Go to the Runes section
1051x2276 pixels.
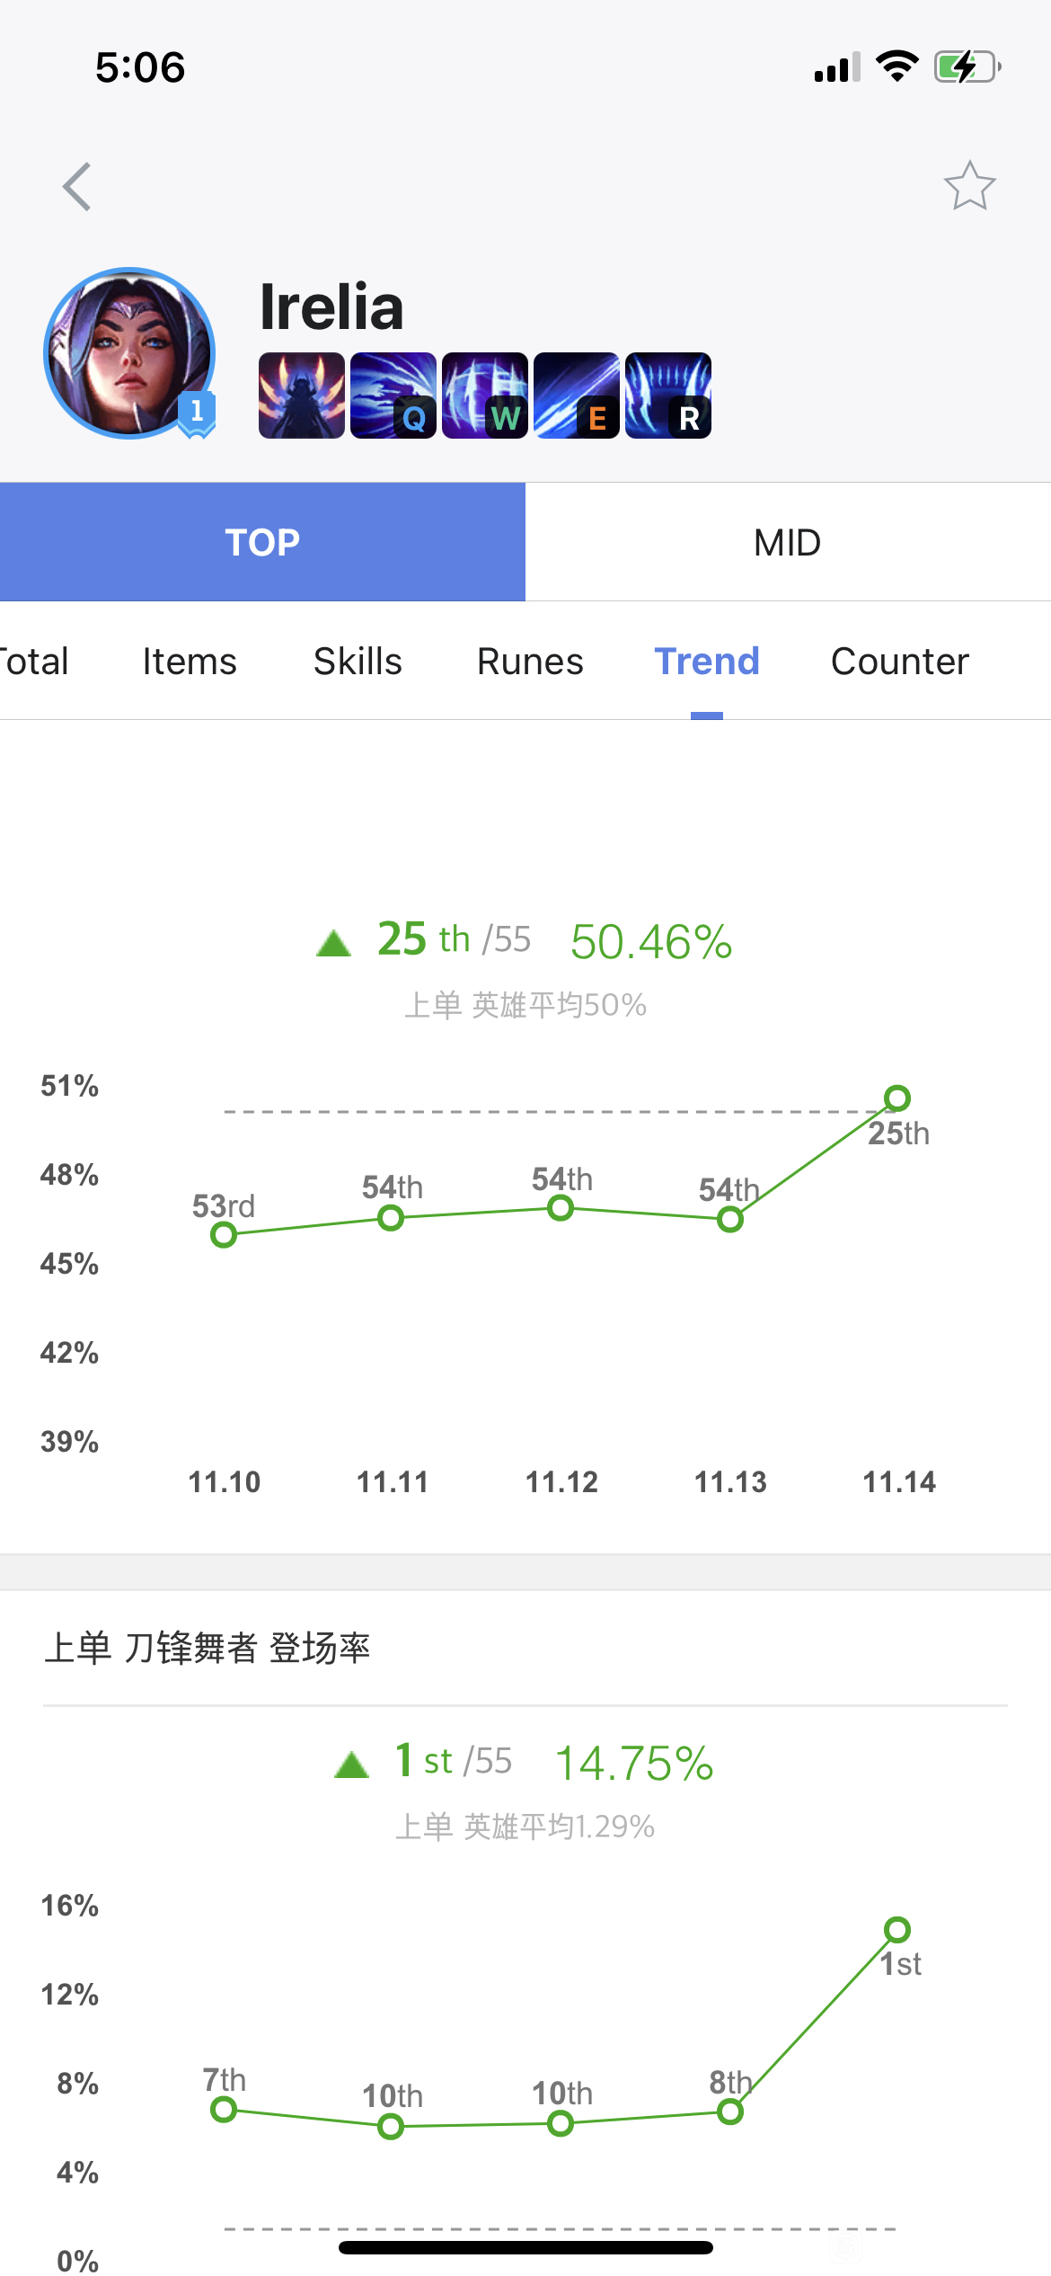(x=530, y=662)
